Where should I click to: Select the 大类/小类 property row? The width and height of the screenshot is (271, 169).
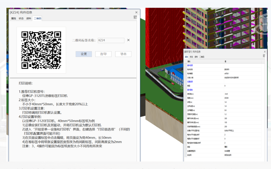(x=224, y=78)
